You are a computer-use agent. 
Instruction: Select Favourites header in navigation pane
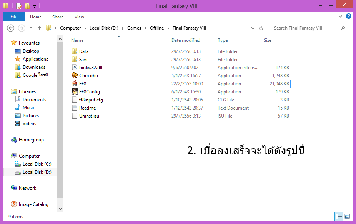tap(25, 43)
